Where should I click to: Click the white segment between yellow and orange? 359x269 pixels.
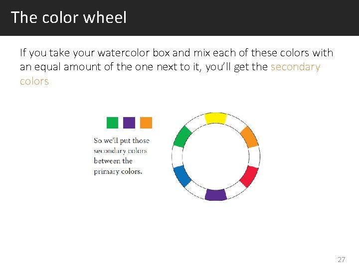[x=235, y=123]
